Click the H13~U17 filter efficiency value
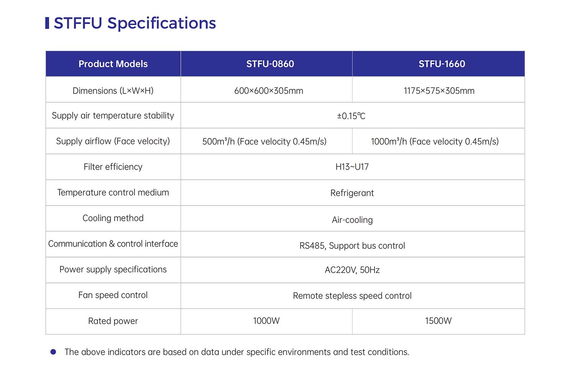Image resolution: width=574 pixels, height=367 pixels. 352,167
